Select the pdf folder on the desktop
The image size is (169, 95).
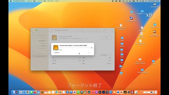(122, 50)
